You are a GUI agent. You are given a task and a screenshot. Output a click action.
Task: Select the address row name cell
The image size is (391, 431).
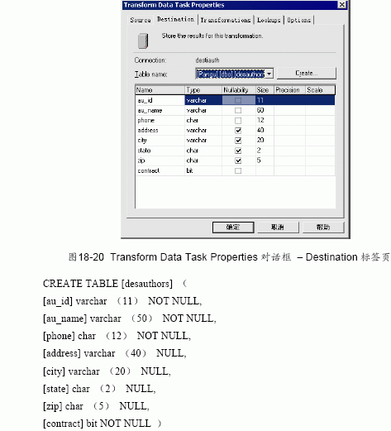pos(160,131)
